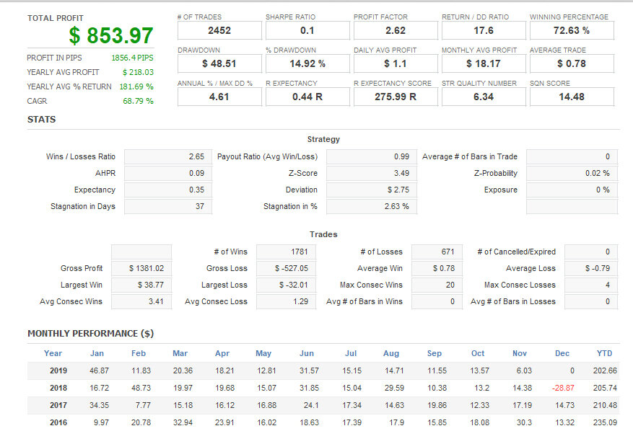Click the 2016 year row label
This screenshot has width=633, height=444.
click(58, 422)
